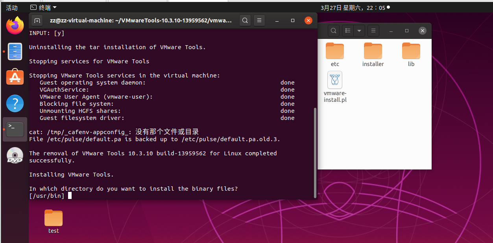The height and width of the screenshot is (243, 493).
Task: Open the Files manager in dock
Action: click(x=15, y=52)
